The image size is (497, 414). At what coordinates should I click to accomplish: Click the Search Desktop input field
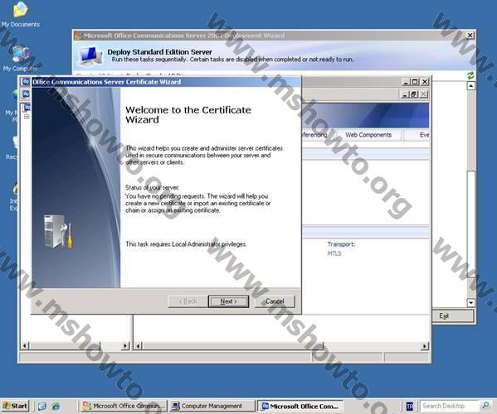450,406
